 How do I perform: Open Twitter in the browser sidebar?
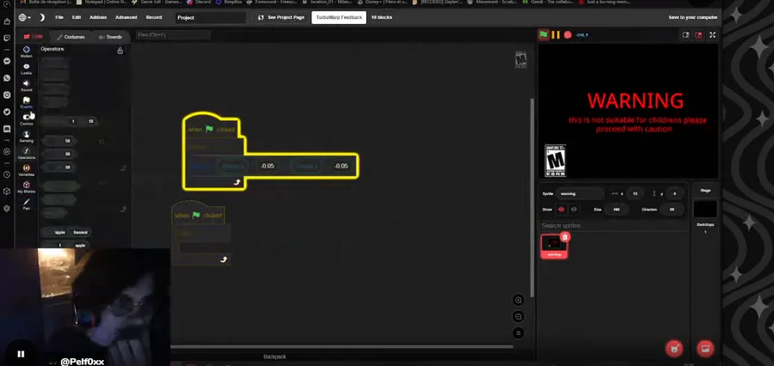point(7,112)
